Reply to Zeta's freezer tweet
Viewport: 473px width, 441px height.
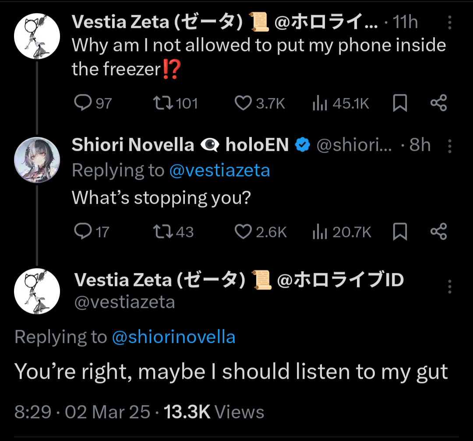click(82, 103)
